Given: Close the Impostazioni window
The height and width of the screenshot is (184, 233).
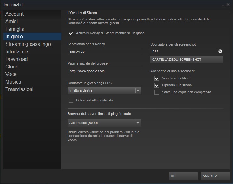Looking at the screenshot, I should point(228,5).
